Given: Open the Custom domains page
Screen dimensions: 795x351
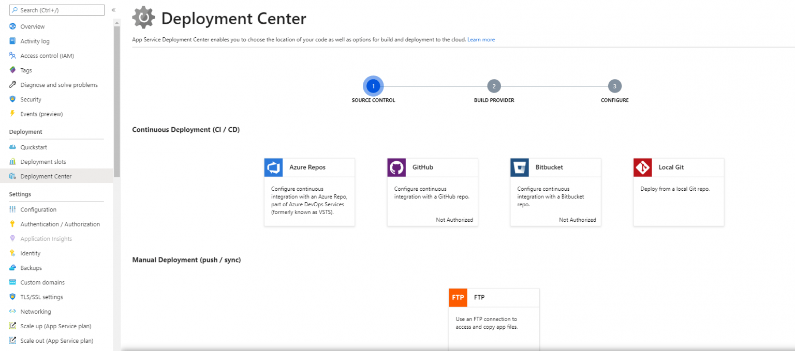Looking at the screenshot, I should click(x=42, y=282).
